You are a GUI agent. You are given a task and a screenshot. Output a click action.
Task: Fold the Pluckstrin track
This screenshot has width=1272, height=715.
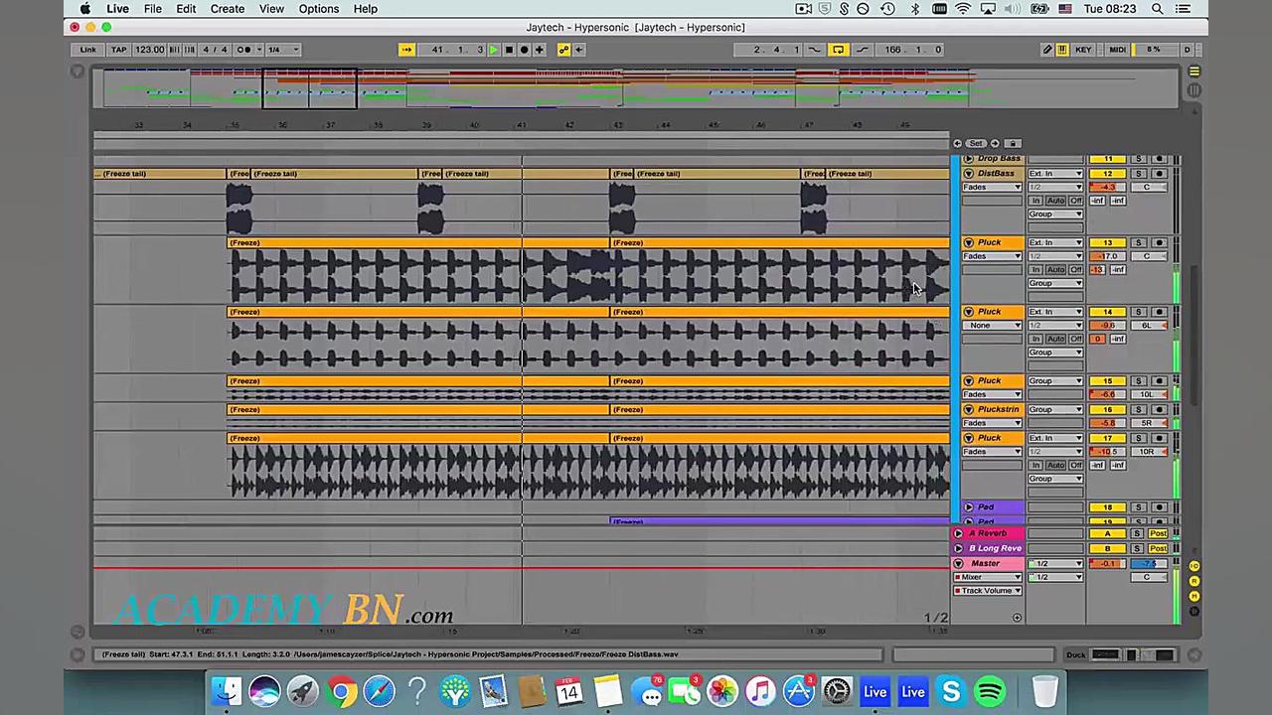(x=968, y=409)
